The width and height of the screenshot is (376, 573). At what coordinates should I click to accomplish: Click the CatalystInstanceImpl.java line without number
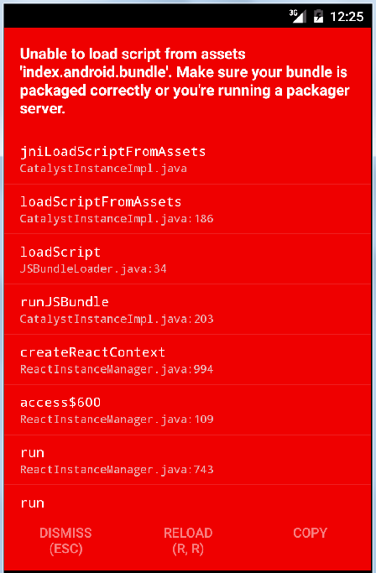coord(103,169)
